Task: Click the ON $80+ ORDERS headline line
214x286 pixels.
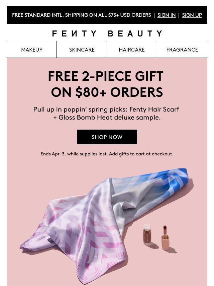Action: (107, 92)
